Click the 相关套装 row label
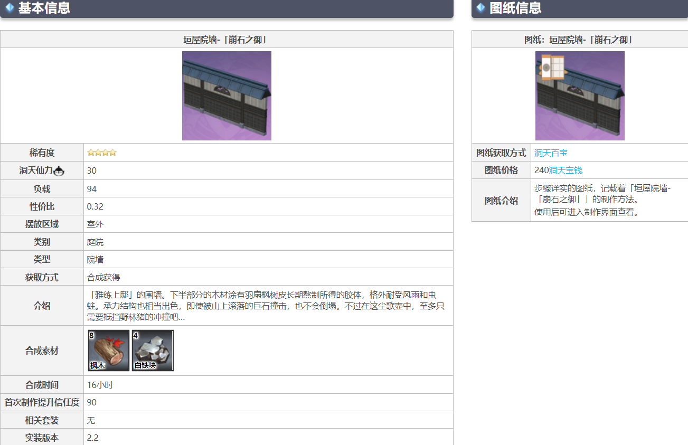This screenshot has width=688, height=445. pyautogui.click(x=42, y=420)
